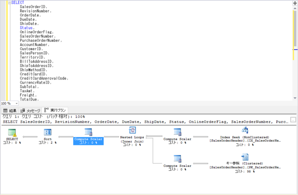Collapse the SELECT statement outline block
This screenshot has height=195, width=298.
point(10,3)
